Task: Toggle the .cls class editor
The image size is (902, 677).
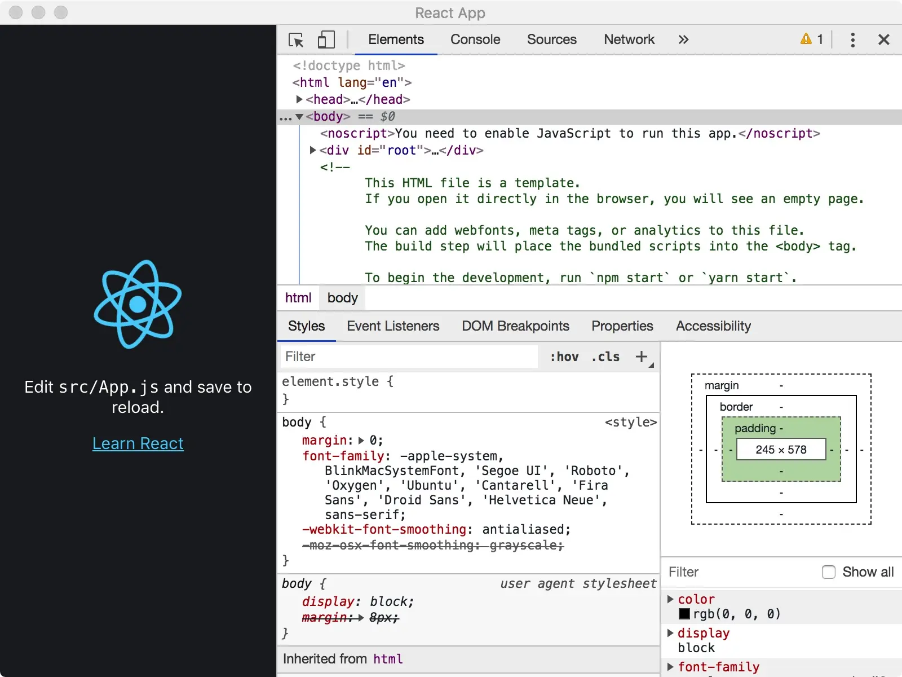Action: 605,357
